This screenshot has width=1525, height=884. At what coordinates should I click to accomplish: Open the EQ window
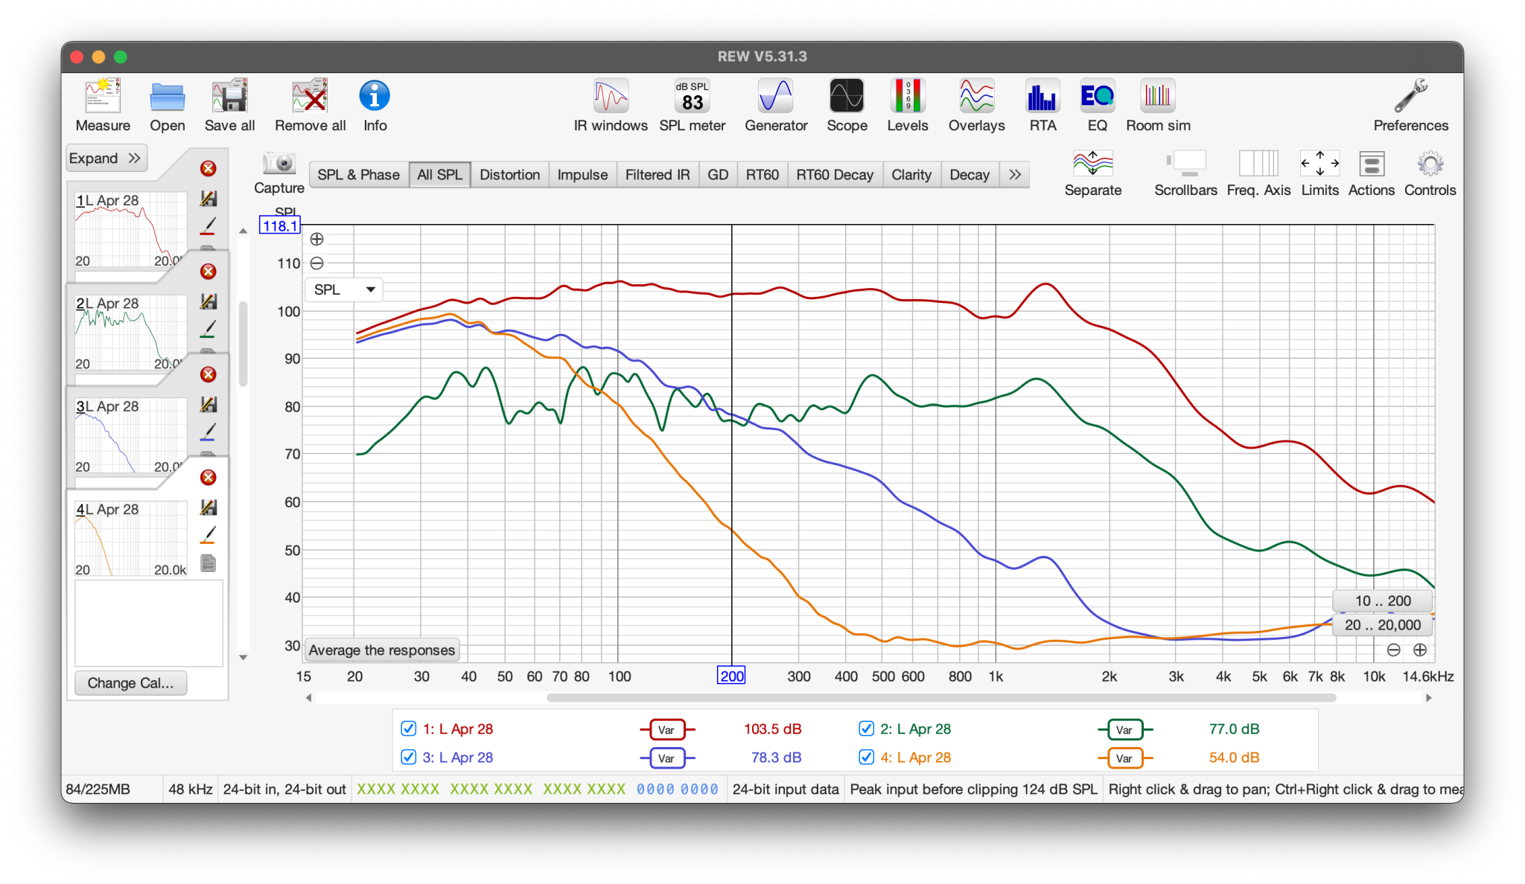[1097, 105]
